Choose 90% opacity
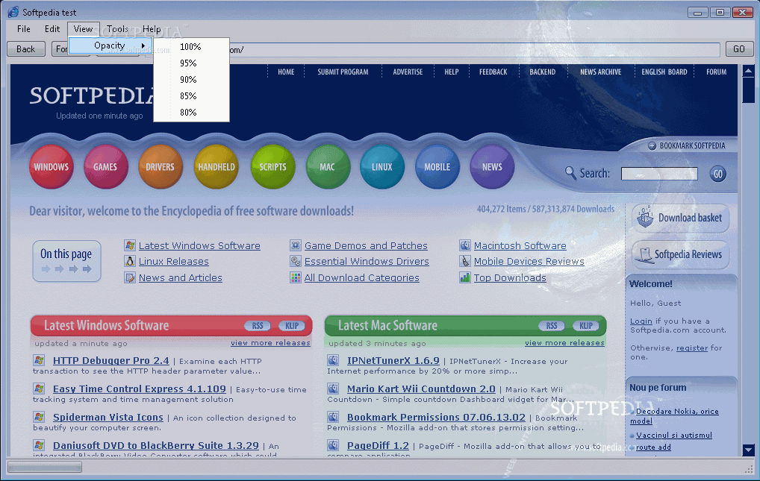760x481 pixels. 189,80
